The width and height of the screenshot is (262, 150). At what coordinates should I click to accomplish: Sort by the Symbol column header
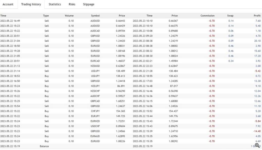(x=95, y=16)
